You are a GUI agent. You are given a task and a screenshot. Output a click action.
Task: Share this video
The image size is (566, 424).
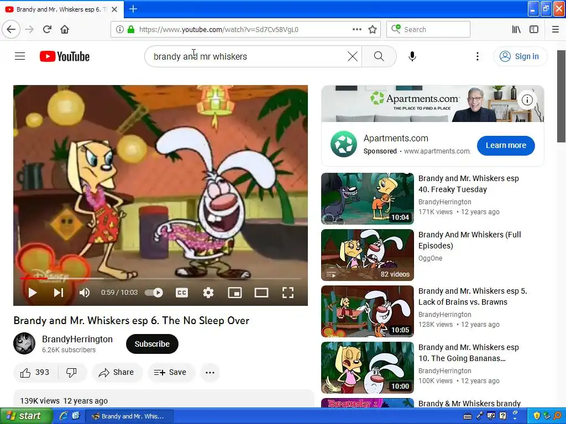click(x=117, y=373)
